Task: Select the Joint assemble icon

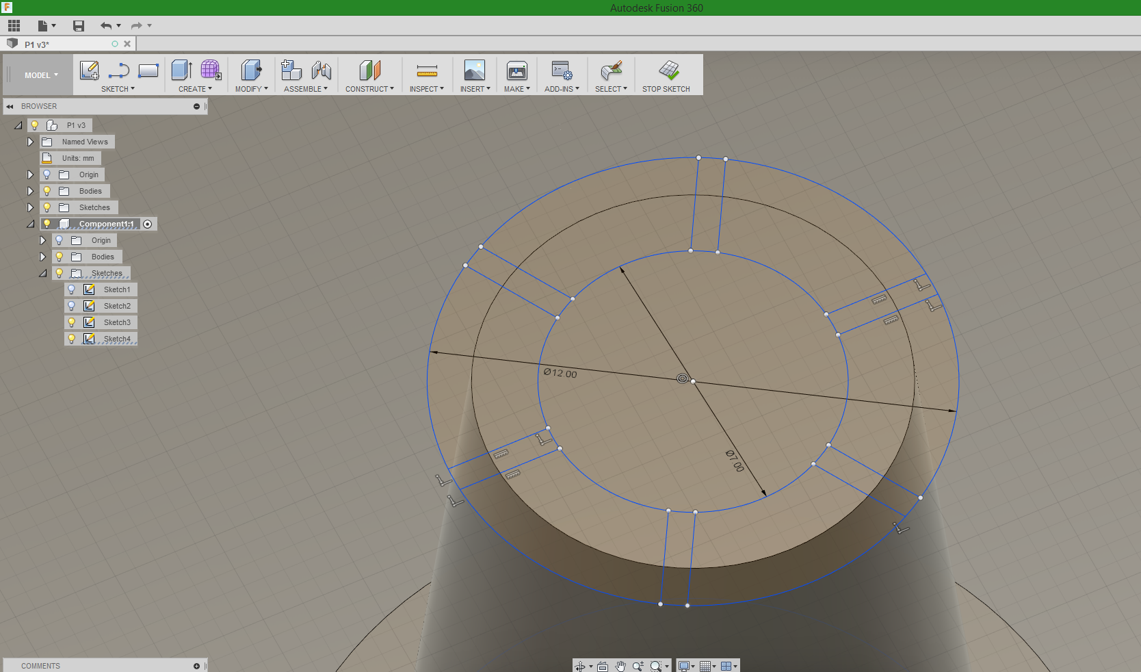Action: (x=321, y=70)
